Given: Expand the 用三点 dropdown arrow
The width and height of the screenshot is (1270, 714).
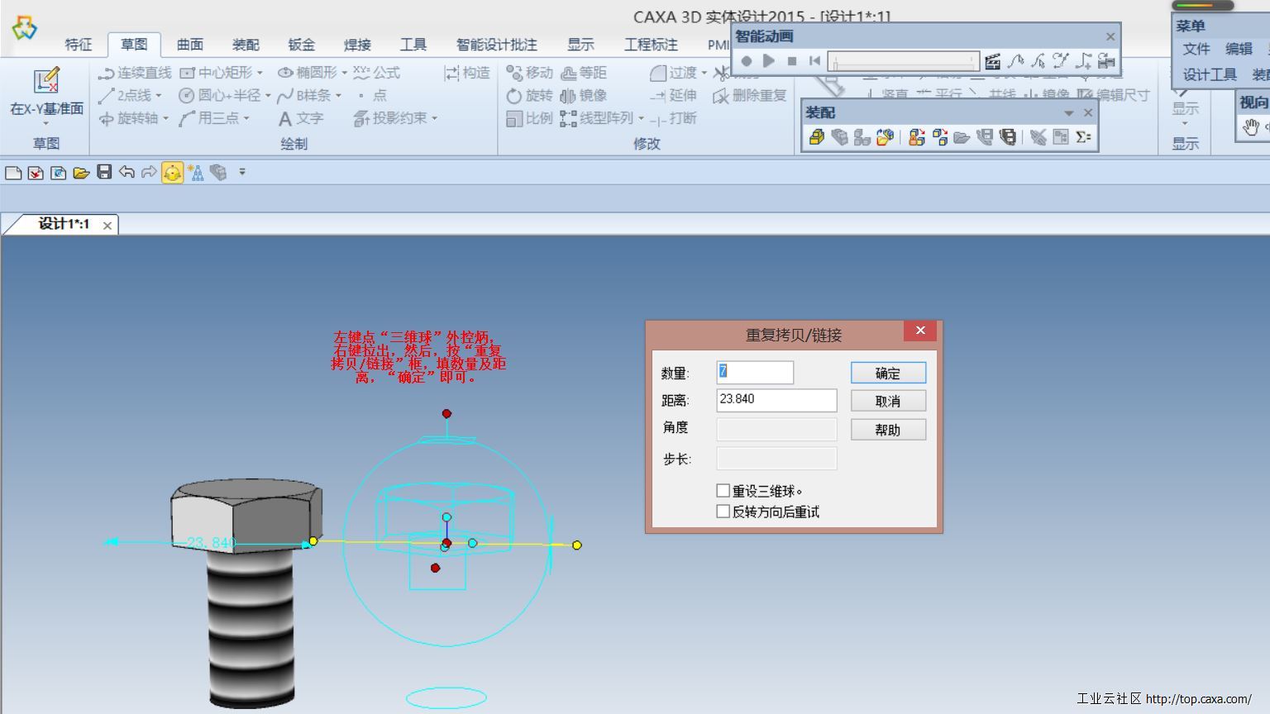Looking at the screenshot, I should click(x=246, y=119).
